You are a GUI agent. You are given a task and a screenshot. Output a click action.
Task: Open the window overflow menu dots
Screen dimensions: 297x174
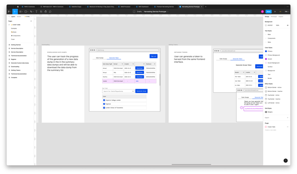[x=288, y=6]
